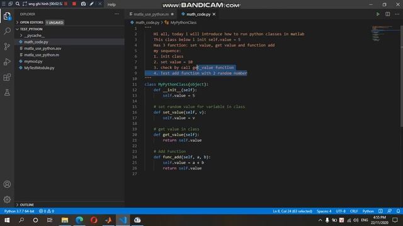Screen dimensions: 403x226
Task: Open the volume control in system tray
Action: click(356, 220)
